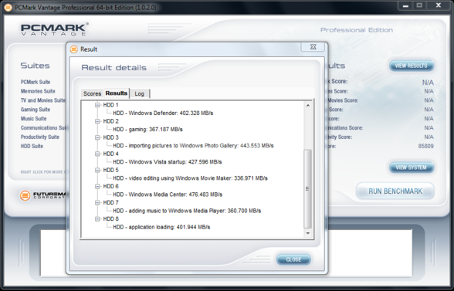The image size is (454, 291).
Task: Collapse the HDD 5 tree node
Action: click(97, 170)
